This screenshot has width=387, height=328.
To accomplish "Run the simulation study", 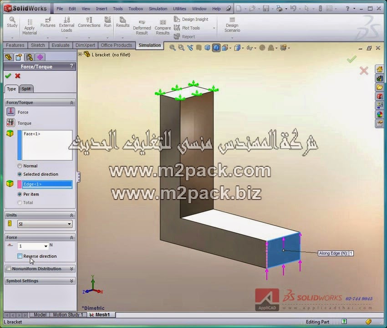I will pos(107,22).
